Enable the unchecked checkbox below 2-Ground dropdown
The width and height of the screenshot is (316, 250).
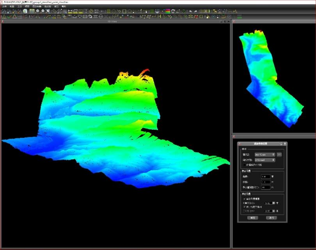click(245, 165)
